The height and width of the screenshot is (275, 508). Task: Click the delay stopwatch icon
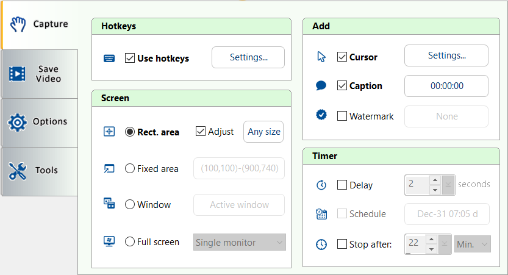point(321,185)
